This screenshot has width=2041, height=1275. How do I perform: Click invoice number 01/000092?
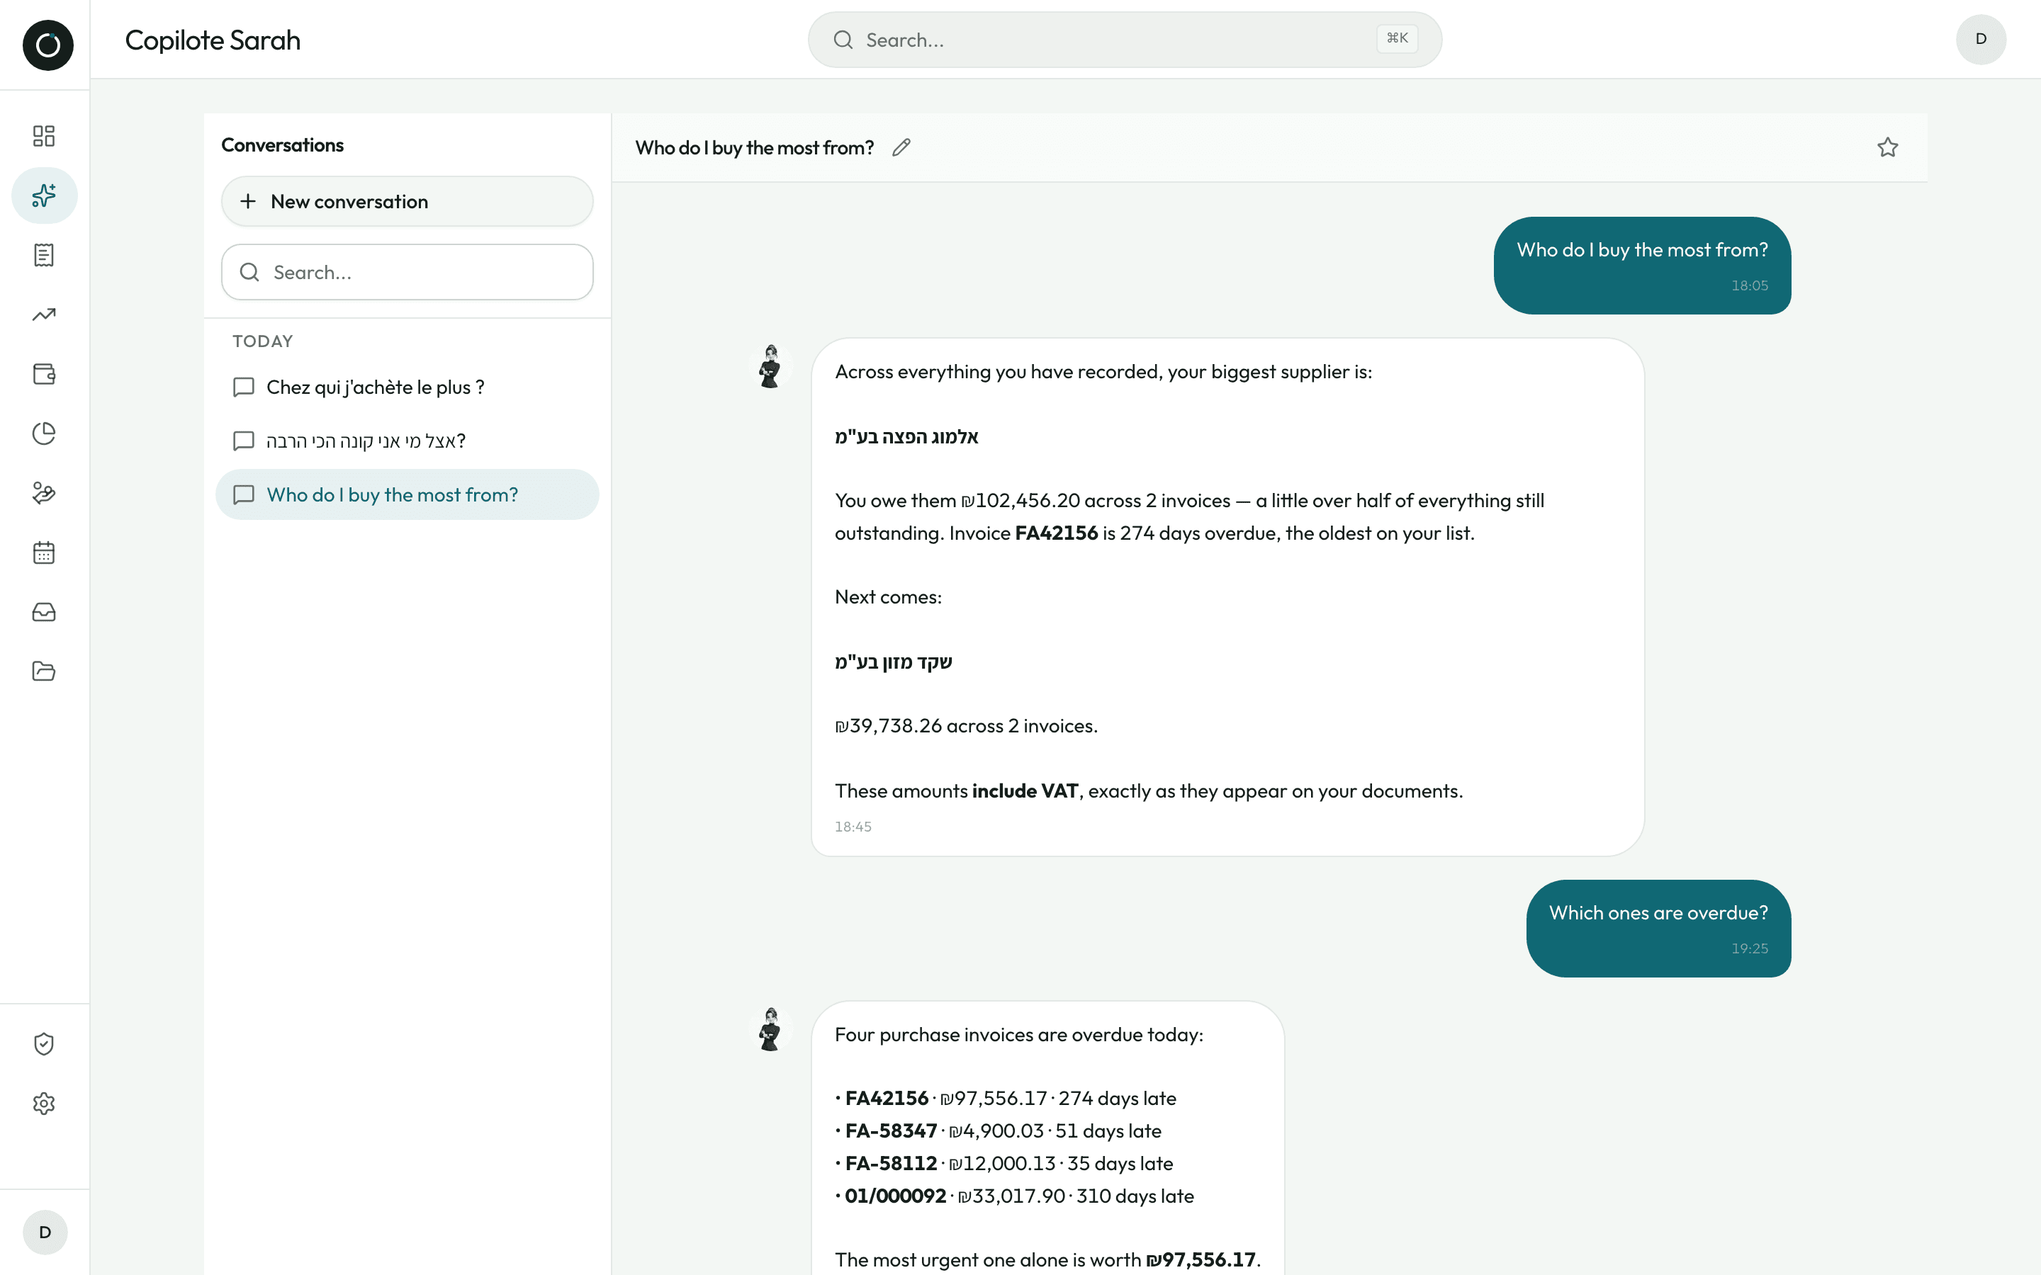tap(896, 1196)
